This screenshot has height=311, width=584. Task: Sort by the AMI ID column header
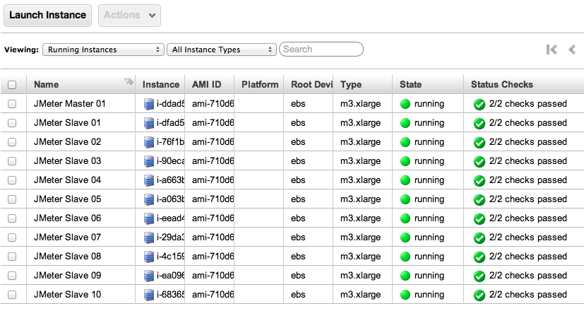pyautogui.click(x=209, y=84)
